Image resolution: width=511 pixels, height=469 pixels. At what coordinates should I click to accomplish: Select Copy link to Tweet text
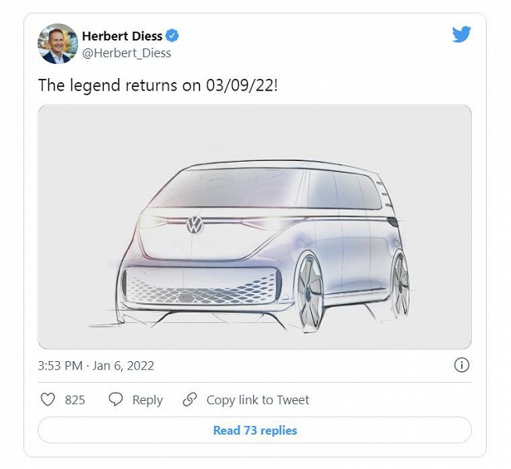pos(258,399)
